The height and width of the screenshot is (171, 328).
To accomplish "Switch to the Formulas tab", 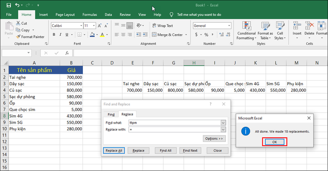I will click(89, 15).
